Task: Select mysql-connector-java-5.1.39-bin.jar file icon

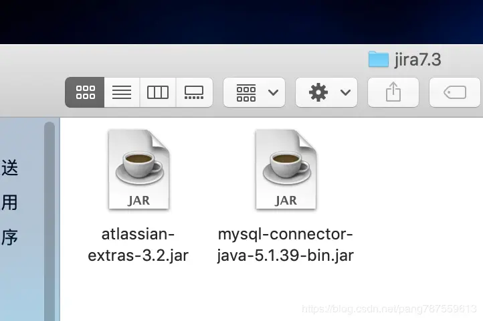Action: [x=286, y=169]
